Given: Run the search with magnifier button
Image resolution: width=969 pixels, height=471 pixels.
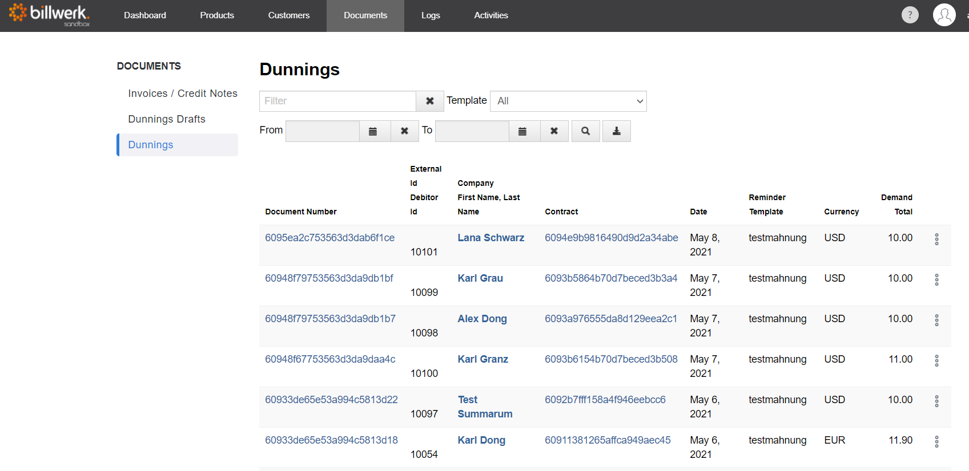Looking at the screenshot, I should point(585,131).
